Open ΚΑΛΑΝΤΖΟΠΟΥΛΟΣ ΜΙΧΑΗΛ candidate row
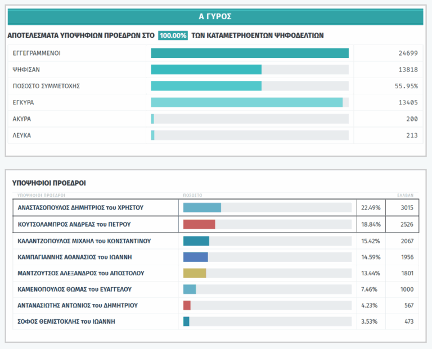The height and width of the screenshot is (349, 432). pos(84,241)
